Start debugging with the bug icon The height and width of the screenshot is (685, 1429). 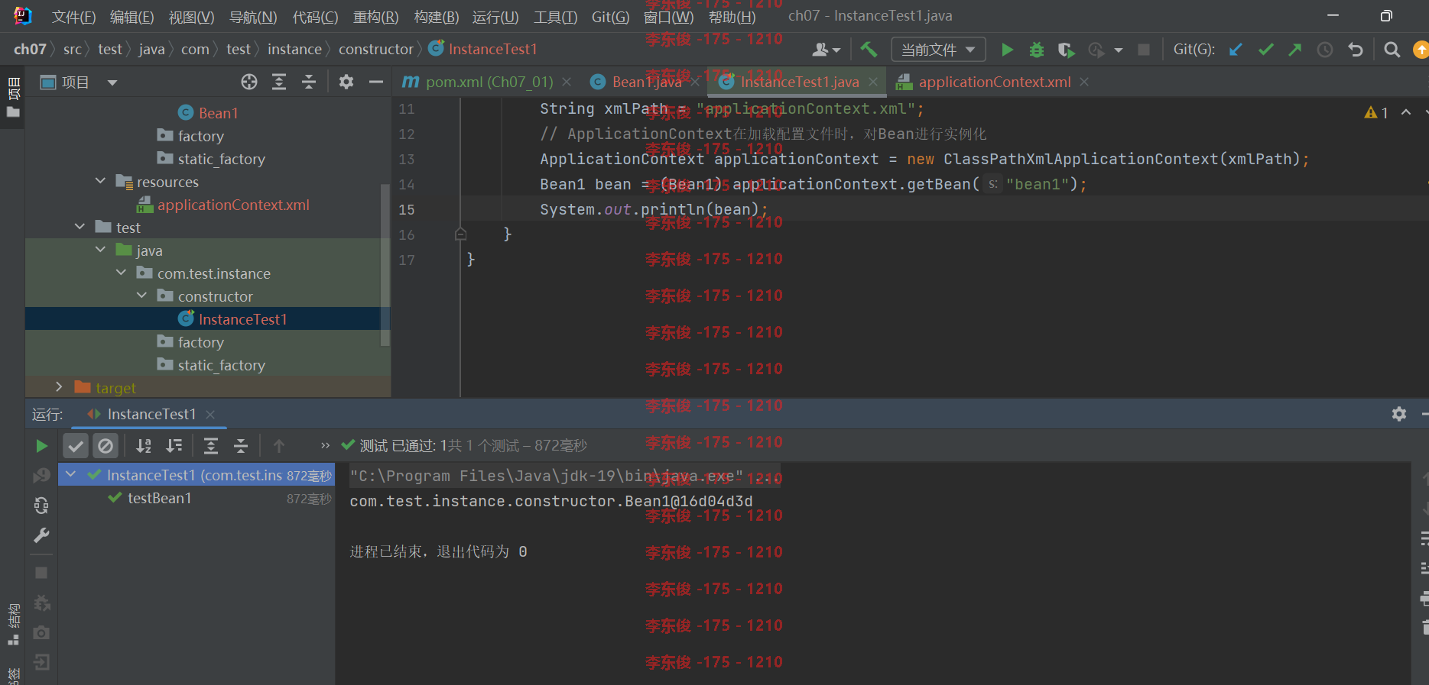coord(1037,50)
